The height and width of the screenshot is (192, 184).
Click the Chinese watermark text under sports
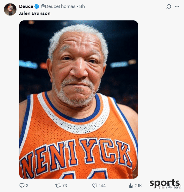pos(168,187)
